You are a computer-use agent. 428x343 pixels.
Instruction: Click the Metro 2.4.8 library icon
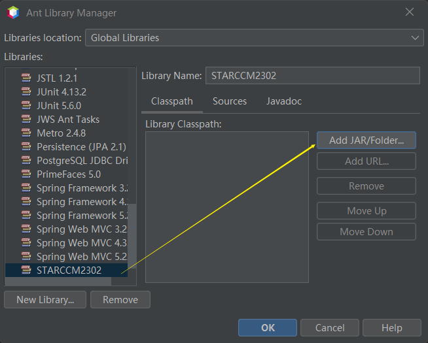coord(26,133)
